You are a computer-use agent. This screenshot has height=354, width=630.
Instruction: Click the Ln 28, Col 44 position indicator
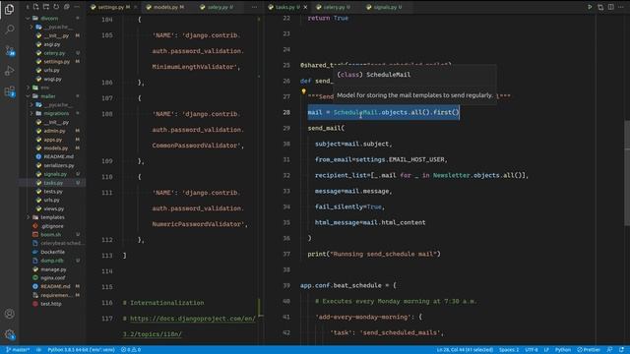[465, 350]
